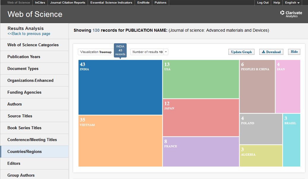The width and height of the screenshot is (308, 179).
Task: Open EndNote in top navigation
Action: (143, 3)
